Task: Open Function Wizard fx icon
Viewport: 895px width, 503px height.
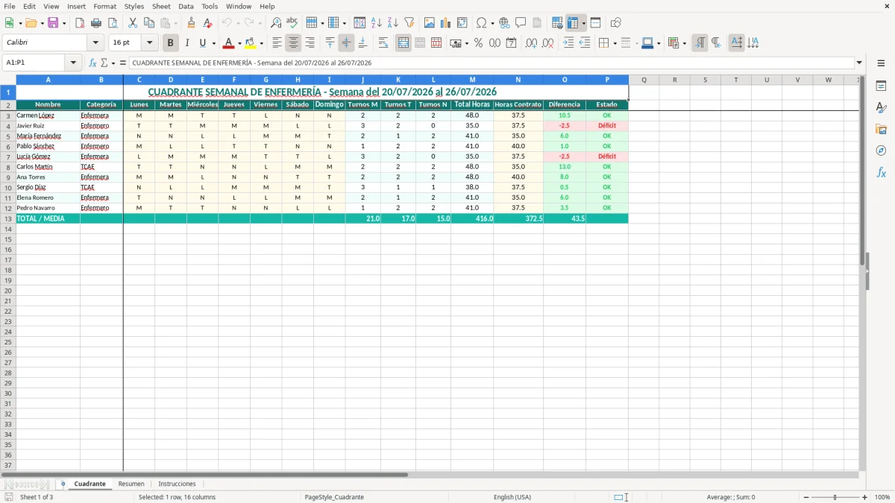Action: coord(93,63)
